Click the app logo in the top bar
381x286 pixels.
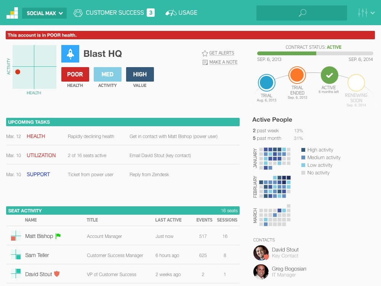click(x=12, y=13)
